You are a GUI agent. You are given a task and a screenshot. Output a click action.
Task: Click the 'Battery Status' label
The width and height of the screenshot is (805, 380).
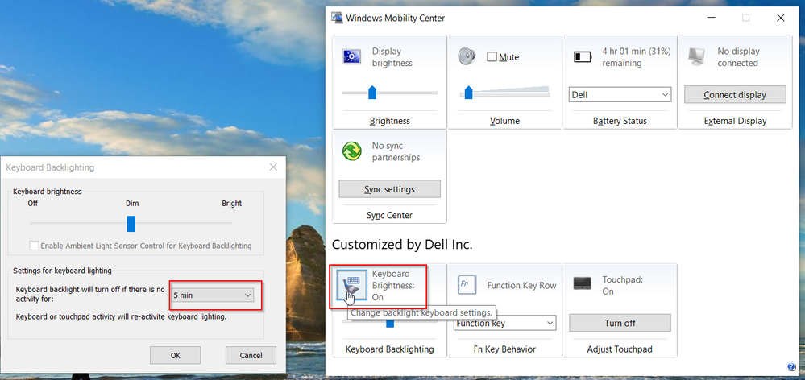pos(620,121)
